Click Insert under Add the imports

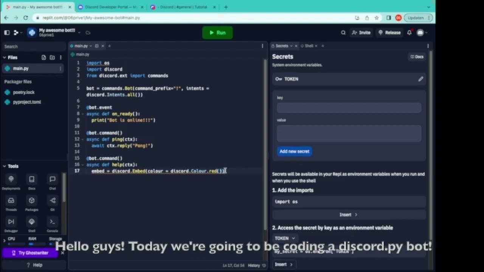(x=349, y=215)
